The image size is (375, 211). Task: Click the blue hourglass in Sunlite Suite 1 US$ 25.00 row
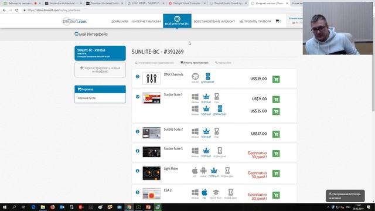[220, 108]
